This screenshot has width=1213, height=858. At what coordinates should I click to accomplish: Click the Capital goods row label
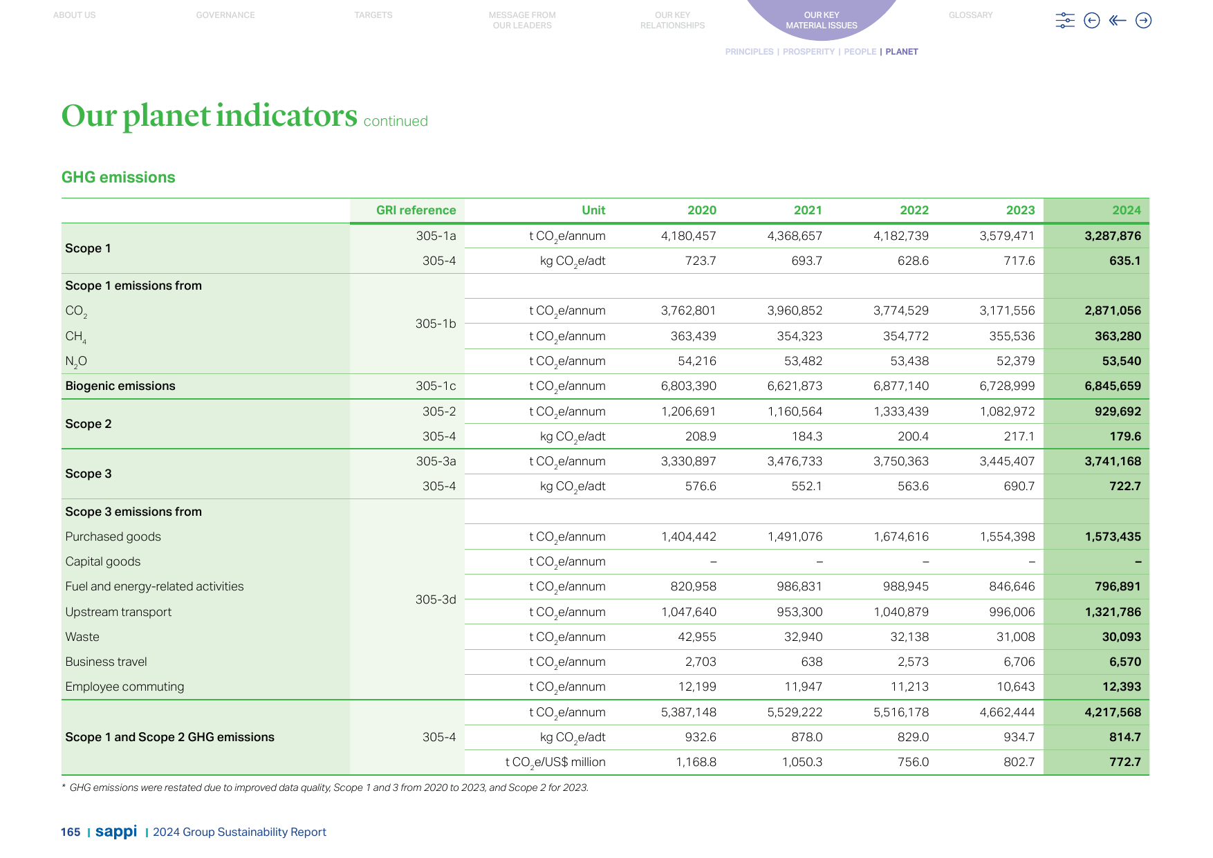[103, 561]
